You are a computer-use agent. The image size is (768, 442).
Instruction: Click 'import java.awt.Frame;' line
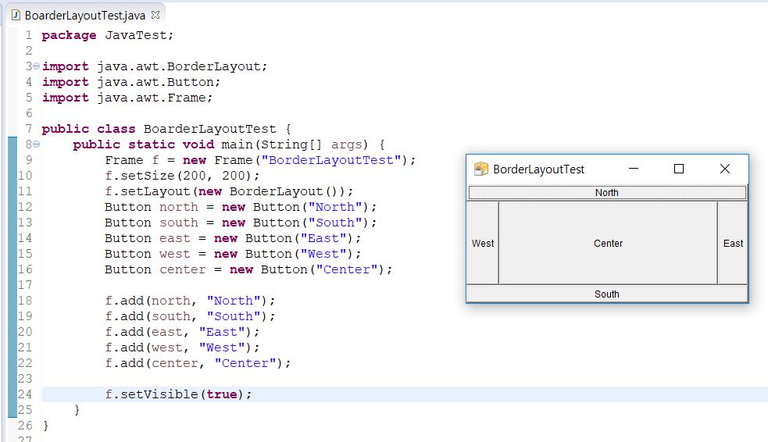coord(127,98)
